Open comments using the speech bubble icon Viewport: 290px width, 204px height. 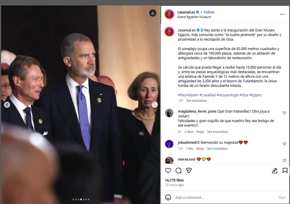coord(179,171)
